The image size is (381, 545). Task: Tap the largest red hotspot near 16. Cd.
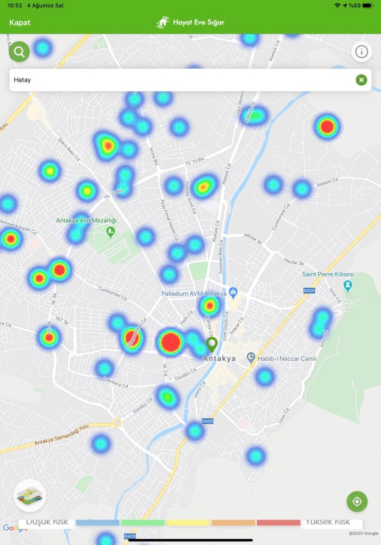pos(170,342)
